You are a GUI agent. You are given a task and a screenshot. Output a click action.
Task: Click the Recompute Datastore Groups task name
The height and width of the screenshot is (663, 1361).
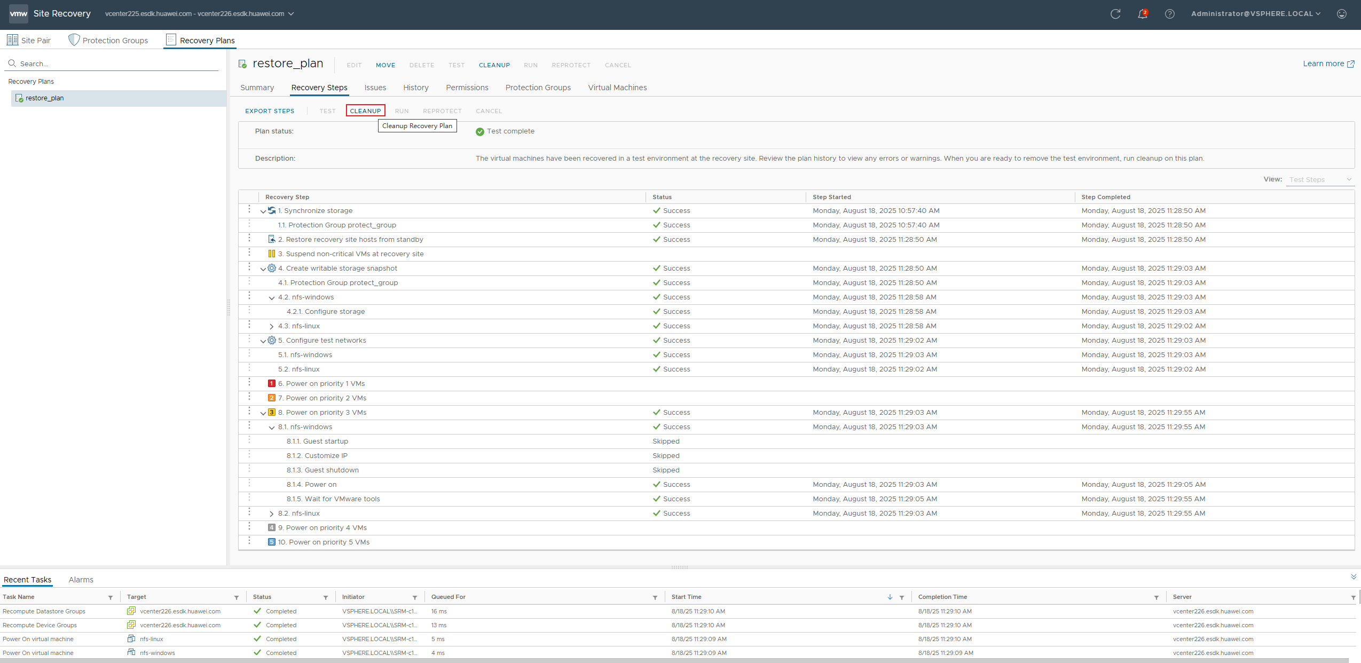(x=44, y=611)
